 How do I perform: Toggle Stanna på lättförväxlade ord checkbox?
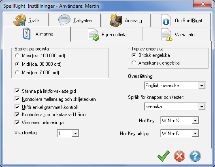coord(17,91)
